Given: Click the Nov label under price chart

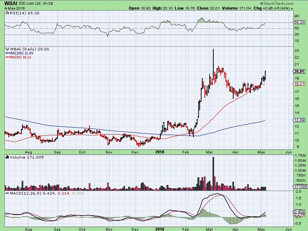Looking at the screenshot, I should click(109, 152).
